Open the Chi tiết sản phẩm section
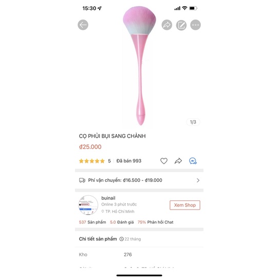279x279 pixels. 98,239
